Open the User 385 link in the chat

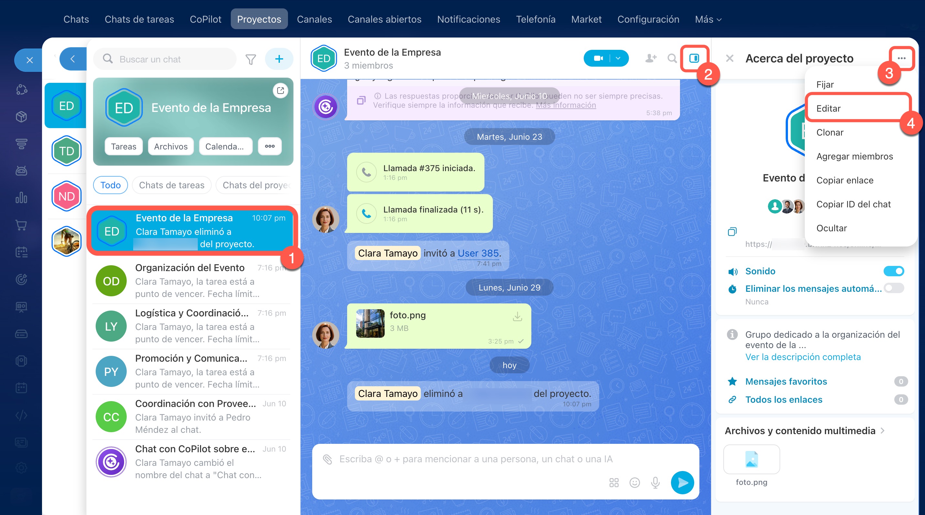[x=478, y=253]
